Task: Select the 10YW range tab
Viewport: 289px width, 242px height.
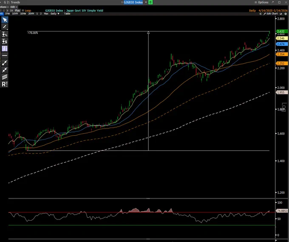Action: [23, 14]
